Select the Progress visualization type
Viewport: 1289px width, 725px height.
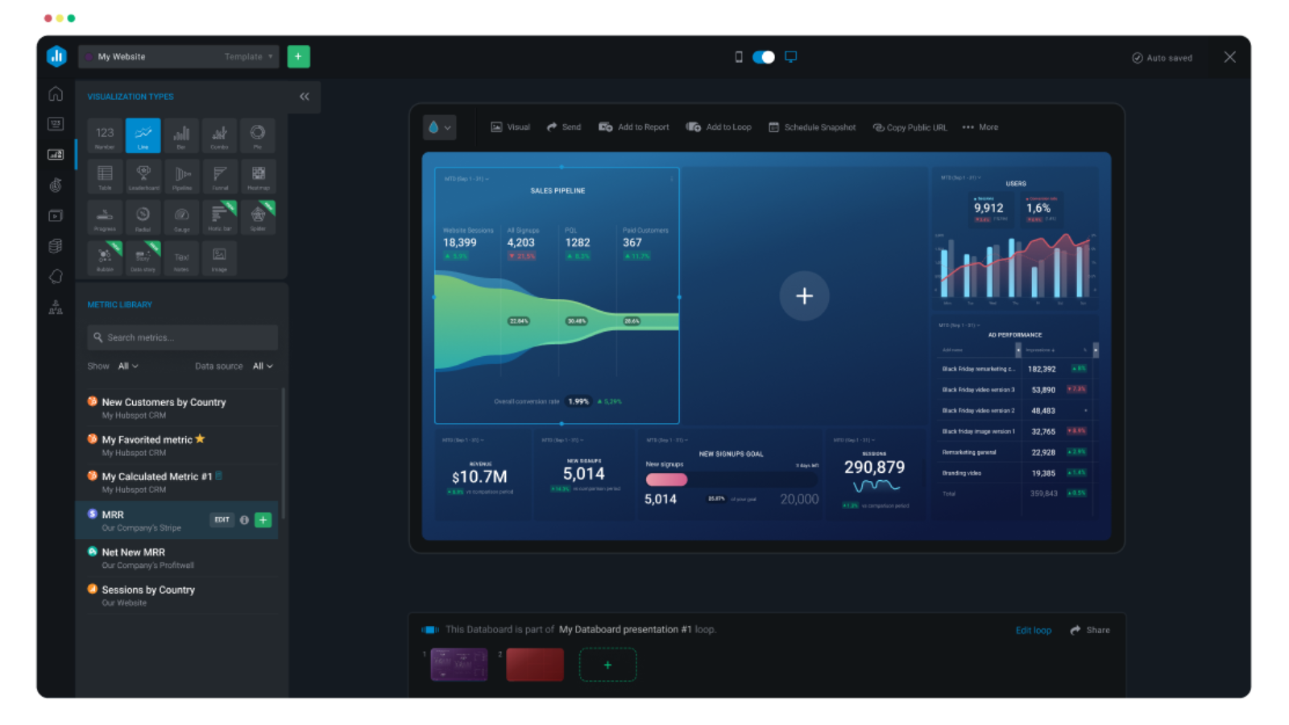[105, 217]
